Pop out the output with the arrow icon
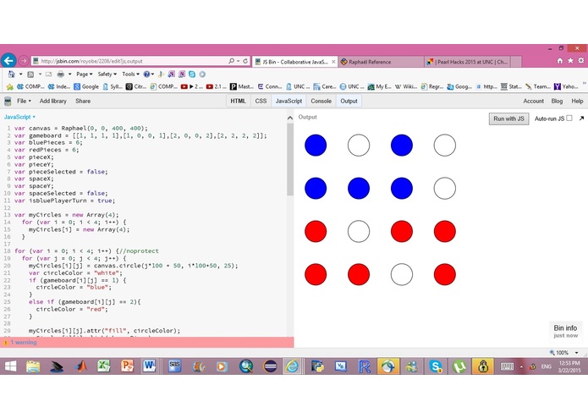 point(581,118)
